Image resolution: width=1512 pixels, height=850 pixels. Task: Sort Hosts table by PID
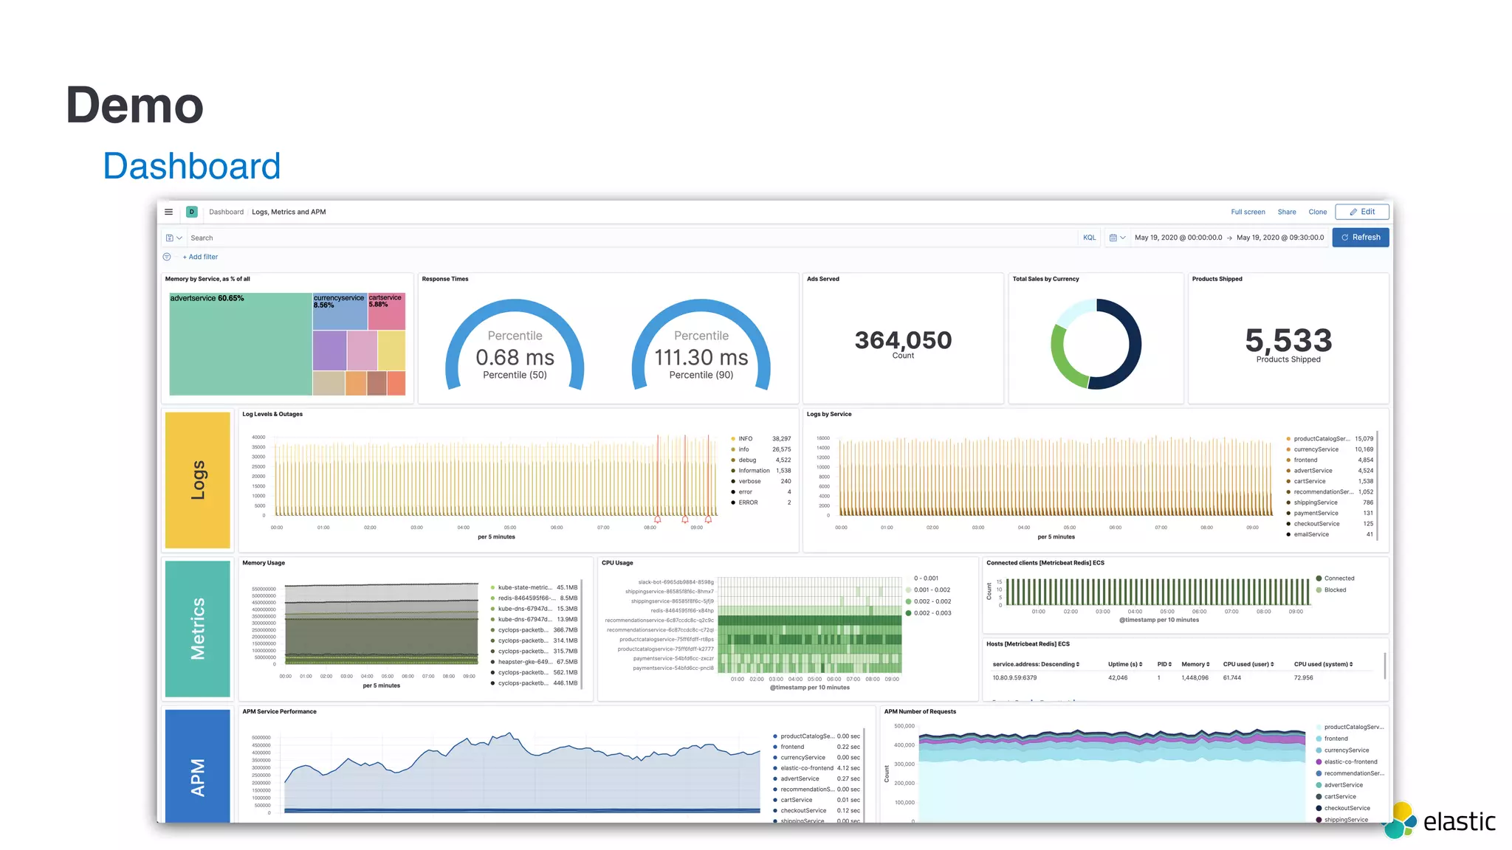pos(1164,664)
